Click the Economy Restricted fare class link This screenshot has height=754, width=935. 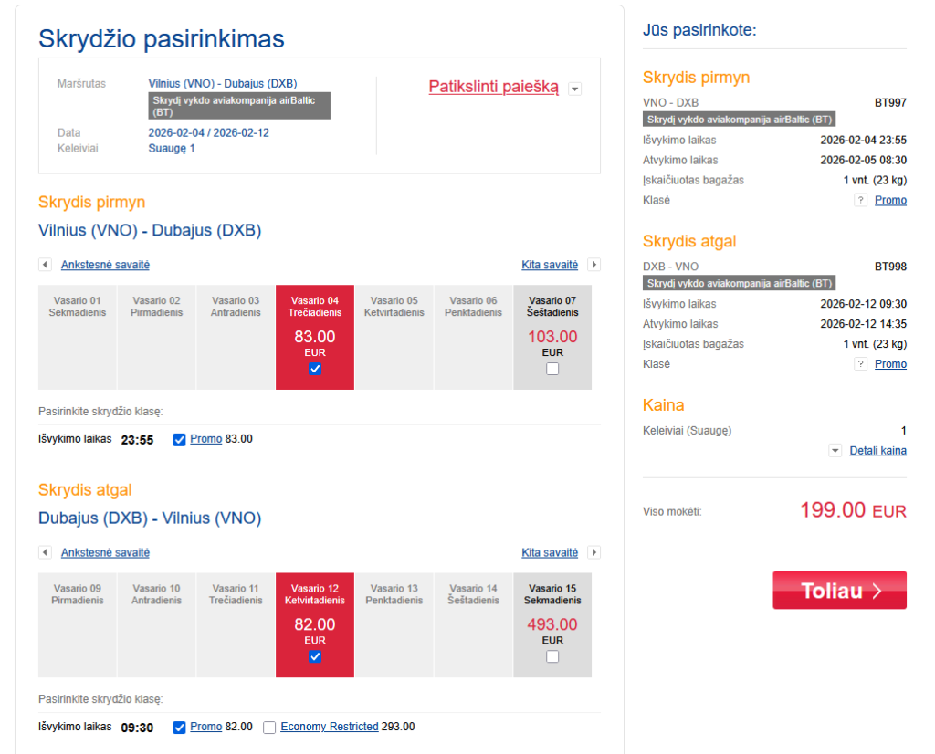pyautogui.click(x=330, y=727)
